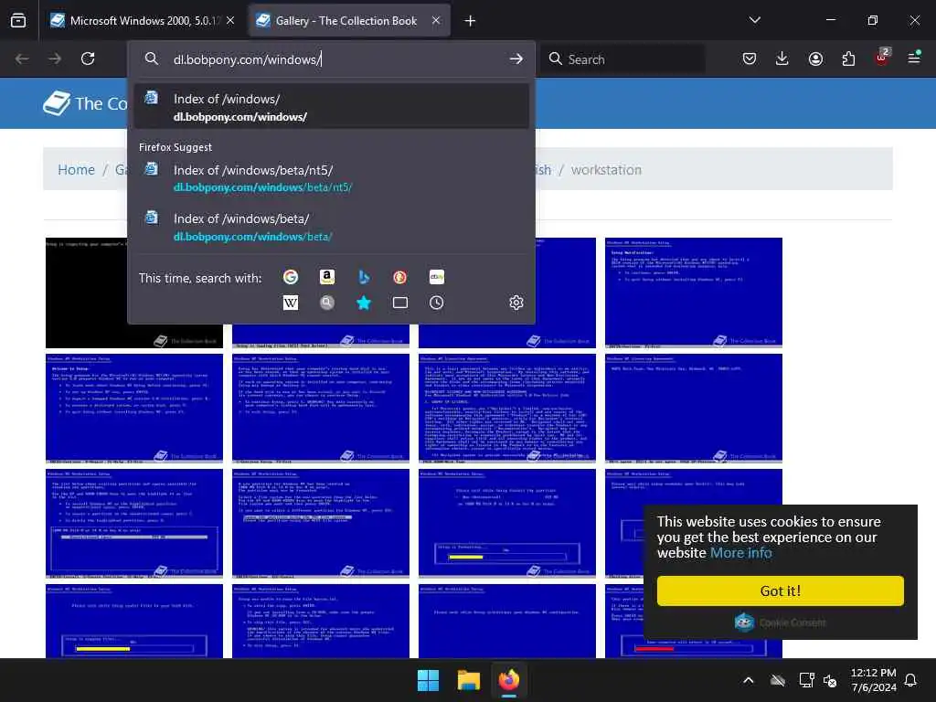Open File Explorer from taskbar
Screen dimensions: 936x702
469,680
